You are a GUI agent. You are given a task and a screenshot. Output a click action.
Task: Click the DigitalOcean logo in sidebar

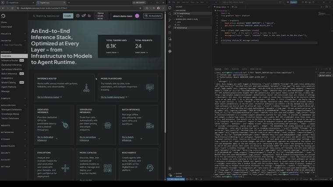tap(3, 16)
